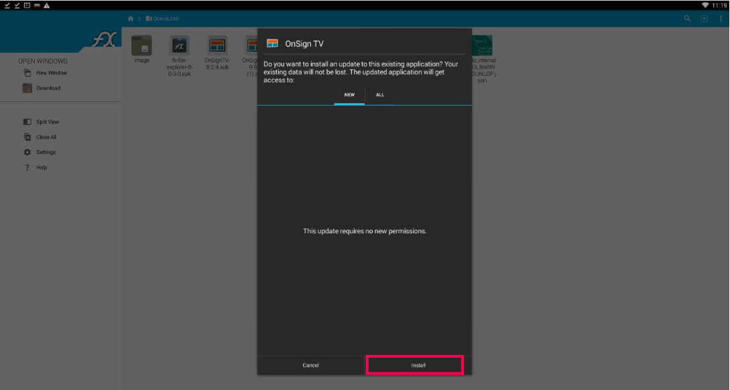Choose Close All in the sidebar
730x390 pixels.
(40, 137)
